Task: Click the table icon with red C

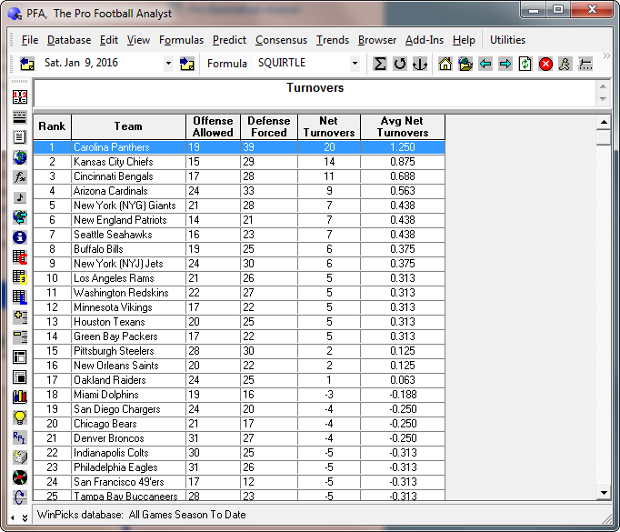Action: (x=20, y=257)
